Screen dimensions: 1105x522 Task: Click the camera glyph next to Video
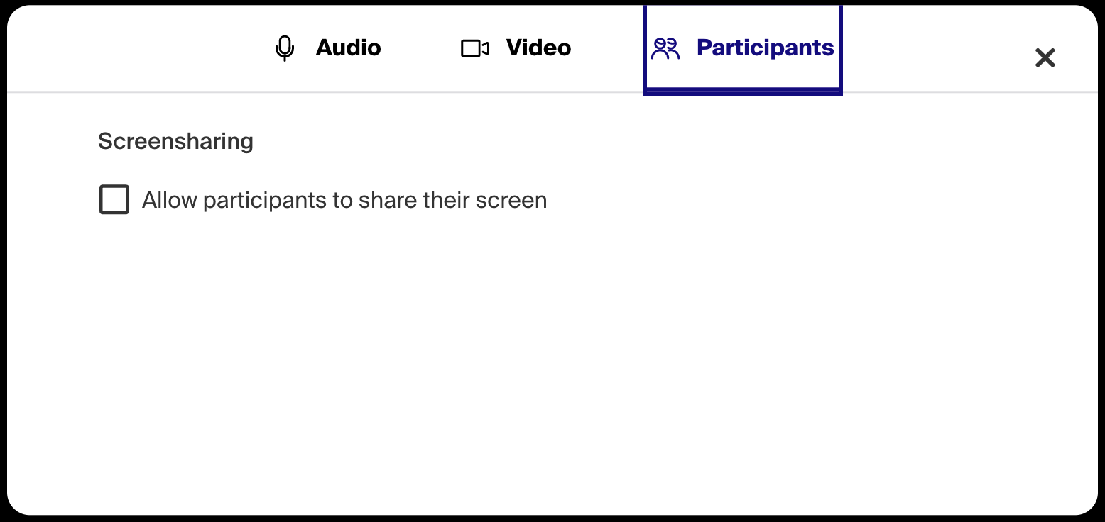point(475,48)
